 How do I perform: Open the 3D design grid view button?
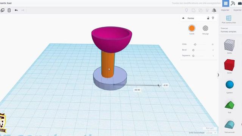tap(226, 3)
